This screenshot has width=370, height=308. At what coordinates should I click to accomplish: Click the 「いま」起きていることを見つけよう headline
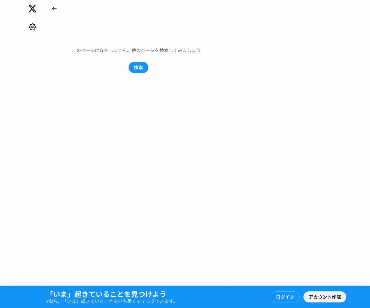(x=107, y=294)
